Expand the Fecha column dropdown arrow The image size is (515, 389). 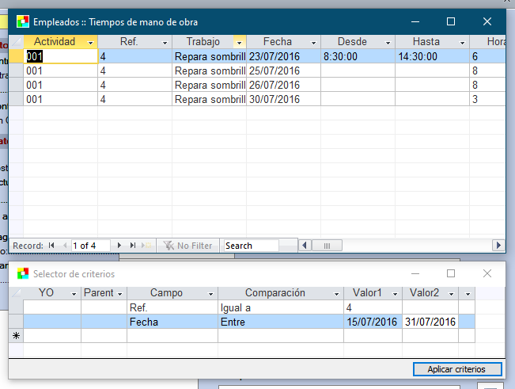point(314,42)
